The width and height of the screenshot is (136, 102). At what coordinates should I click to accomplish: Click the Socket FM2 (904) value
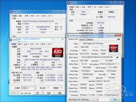pyautogui.click(x=36, y=54)
